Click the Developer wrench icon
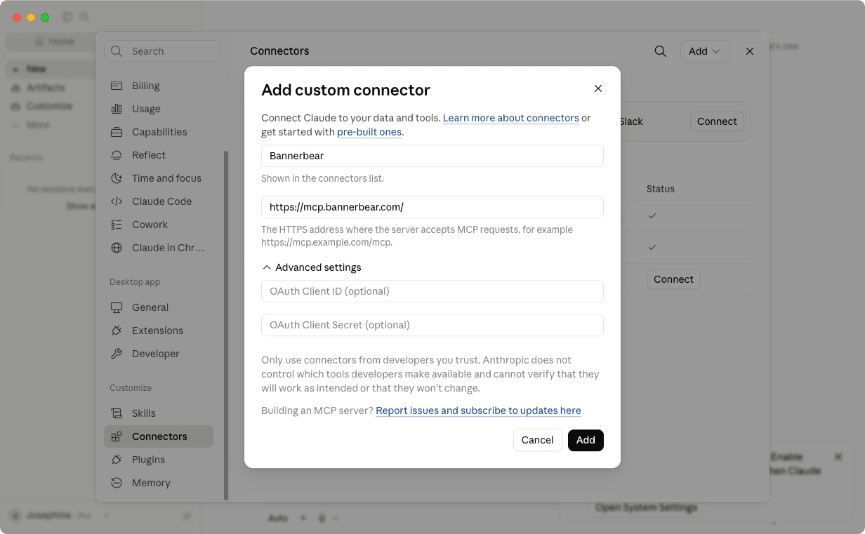Viewport: 865px width, 534px height. 117,354
